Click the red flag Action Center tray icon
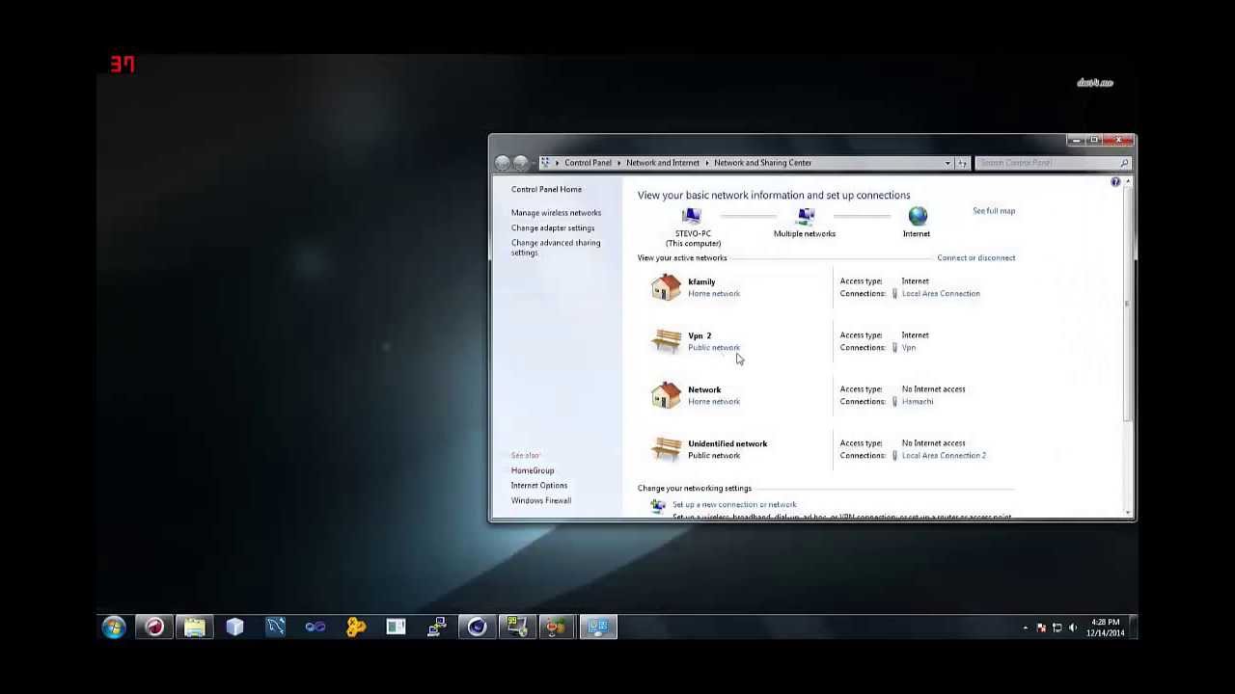Image resolution: width=1235 pixels, height=694 pixels. click(x=1041, y=627)
